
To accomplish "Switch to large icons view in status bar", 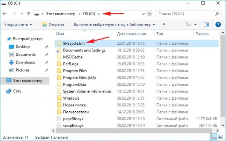I will (x=221, y=137).
